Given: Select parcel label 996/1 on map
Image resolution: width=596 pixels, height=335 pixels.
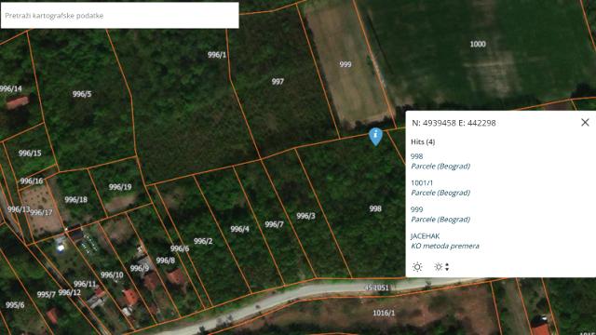Looking at the screenshot, I should (217, 55).
